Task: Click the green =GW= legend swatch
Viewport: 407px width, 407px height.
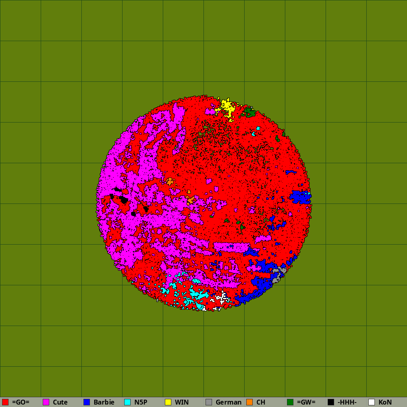Action: pos(290,402)
